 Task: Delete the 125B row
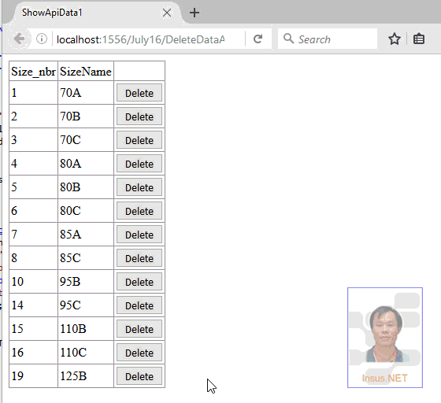coord(139,376)
